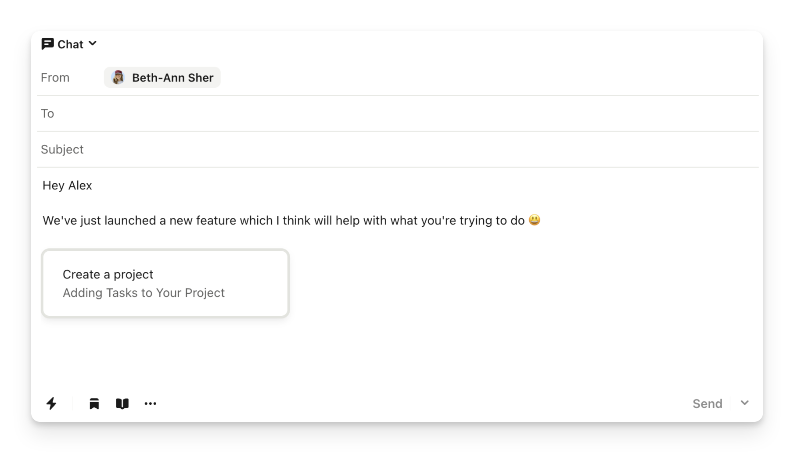
Task: Place cursor in the 'Hey Alex' line
Action: point(67,185)
